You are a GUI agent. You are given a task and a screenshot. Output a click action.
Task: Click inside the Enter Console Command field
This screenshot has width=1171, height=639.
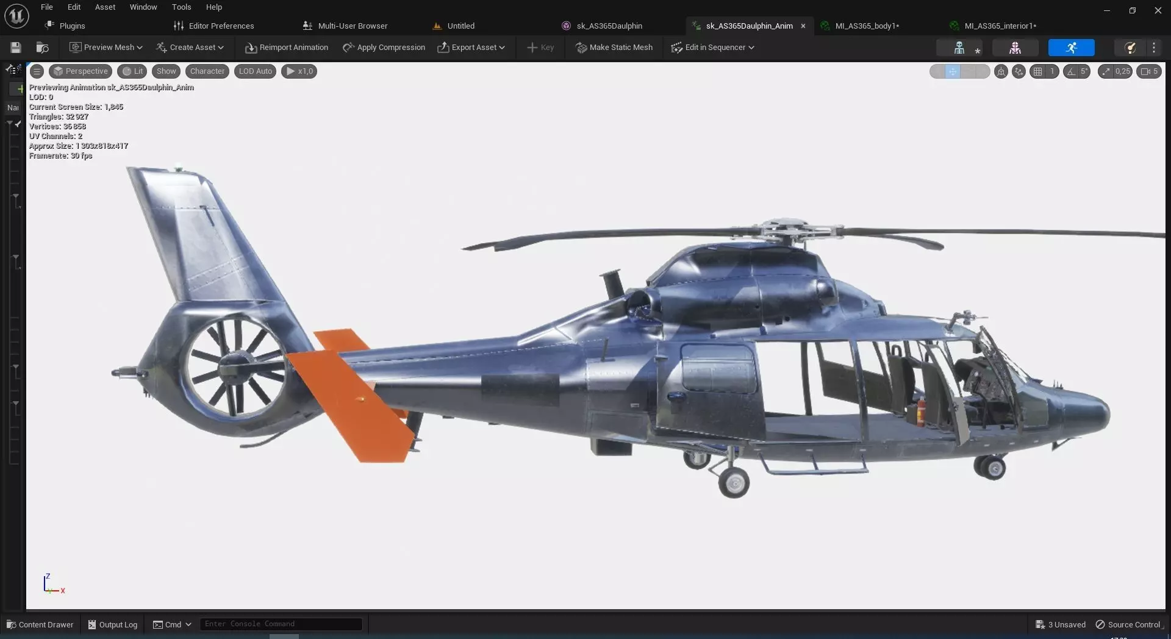coord(281,624)
